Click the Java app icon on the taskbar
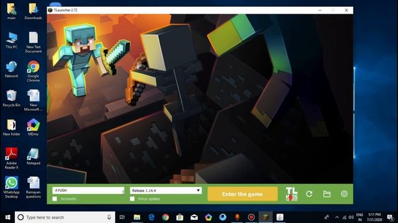 pos(280,217)
